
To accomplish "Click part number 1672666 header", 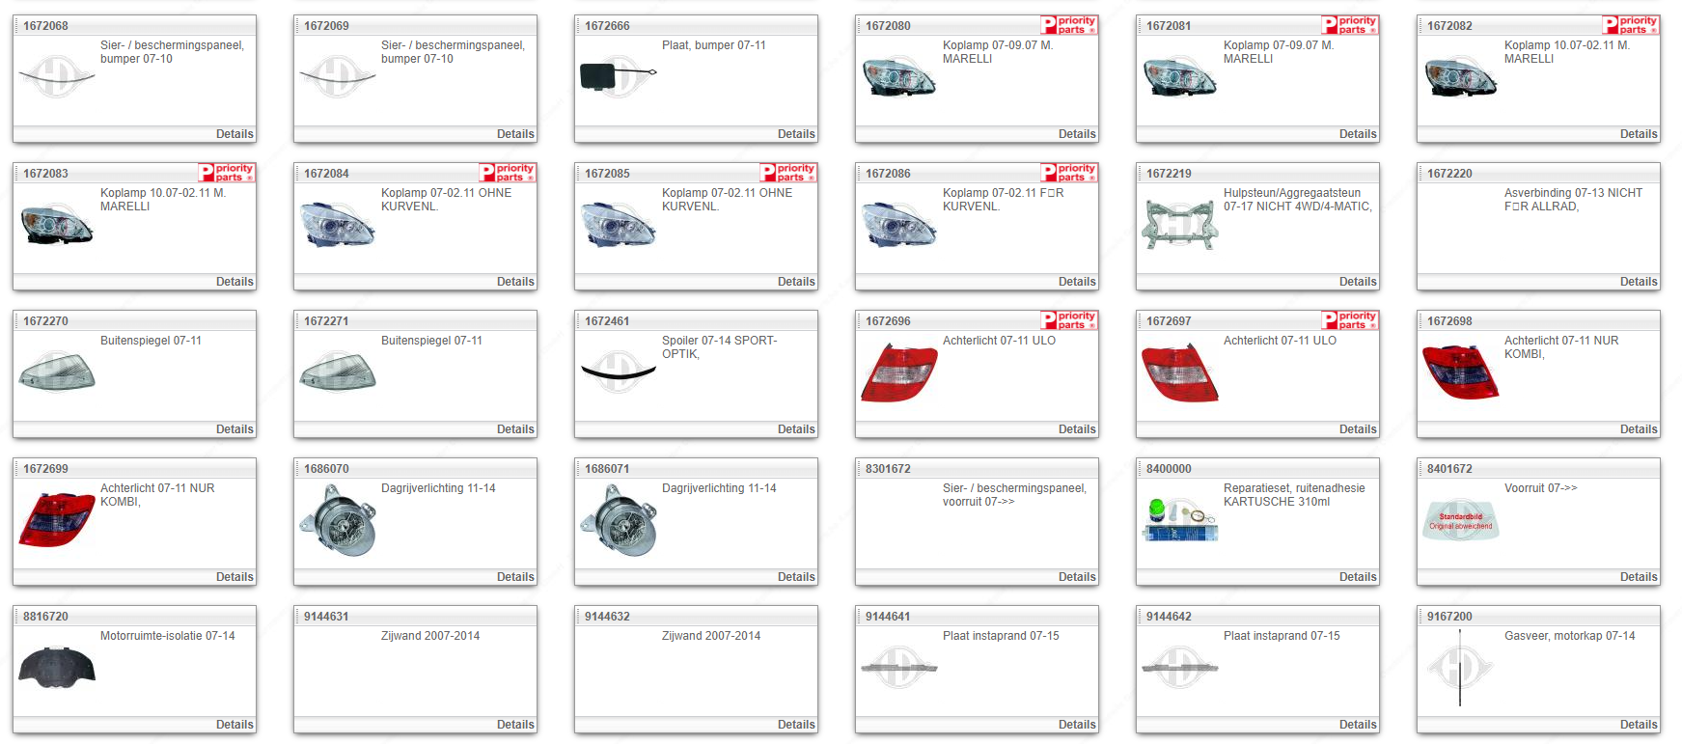I will 607,26.
